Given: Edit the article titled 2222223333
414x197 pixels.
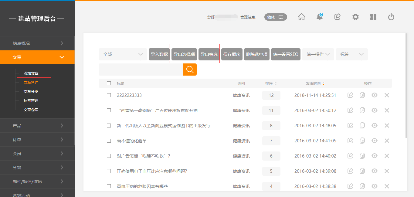Looking at the screenshot, I should (350, 95).
